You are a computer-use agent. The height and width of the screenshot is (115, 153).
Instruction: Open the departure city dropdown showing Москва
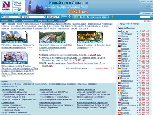[x=11, y=17]
